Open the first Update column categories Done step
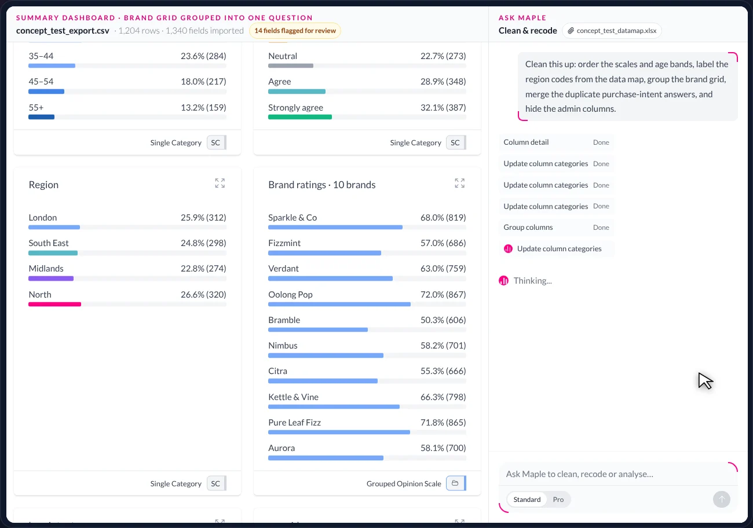The height and width of the screenshot is (528, 753). [x=557, y=164]
